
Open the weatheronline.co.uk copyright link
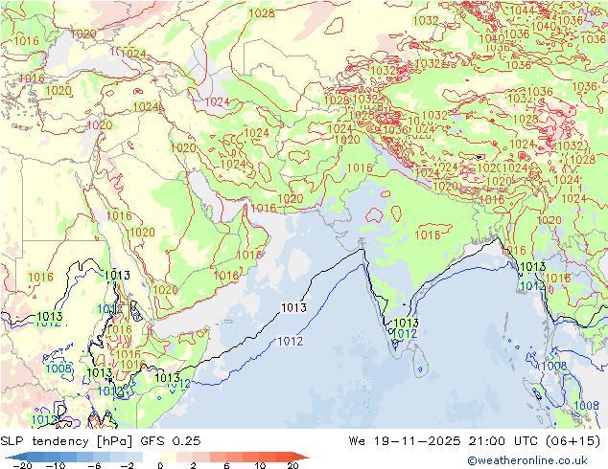click(x=527, y=460)
